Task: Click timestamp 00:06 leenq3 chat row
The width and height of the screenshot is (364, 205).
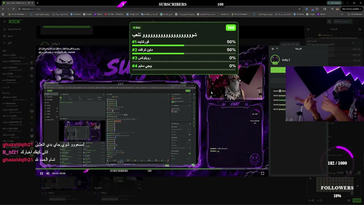Action: (x=279, y=100)
